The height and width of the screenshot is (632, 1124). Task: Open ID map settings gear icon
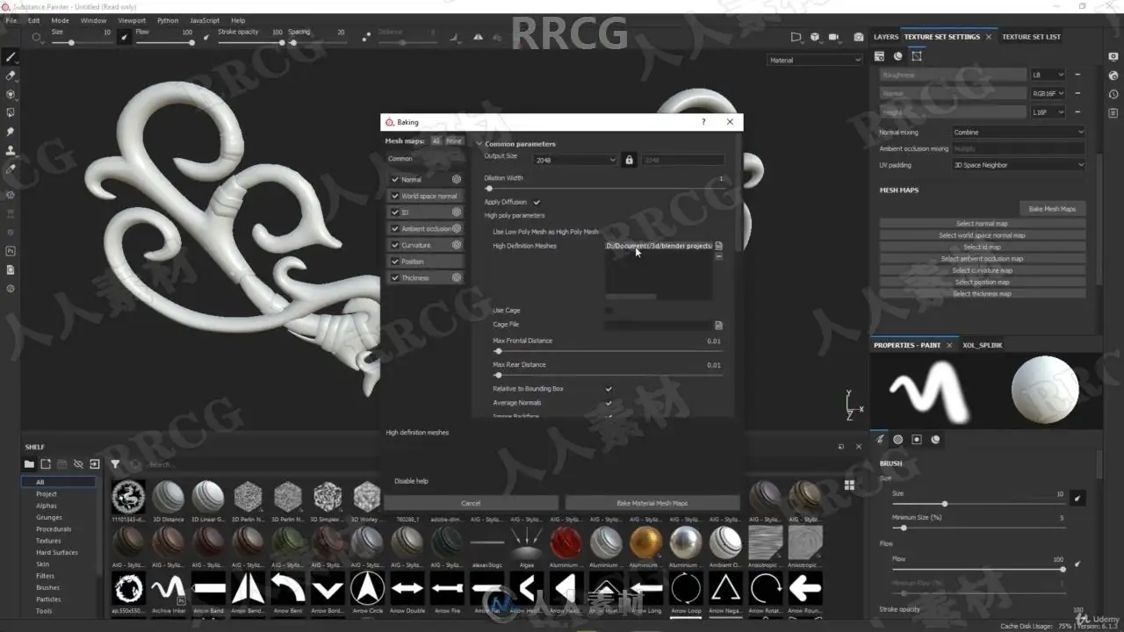point(457,212)
